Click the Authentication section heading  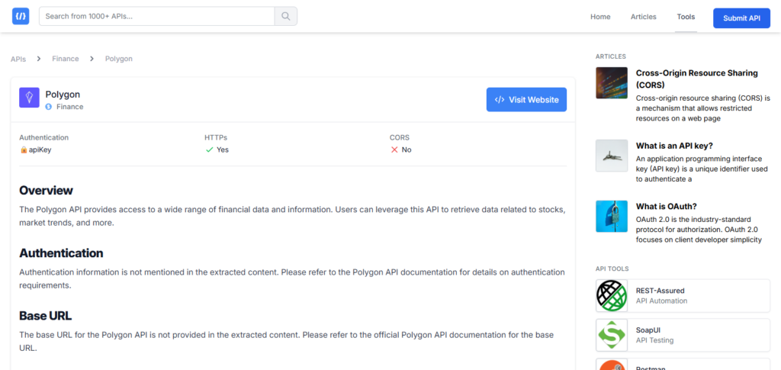(61, 253)
